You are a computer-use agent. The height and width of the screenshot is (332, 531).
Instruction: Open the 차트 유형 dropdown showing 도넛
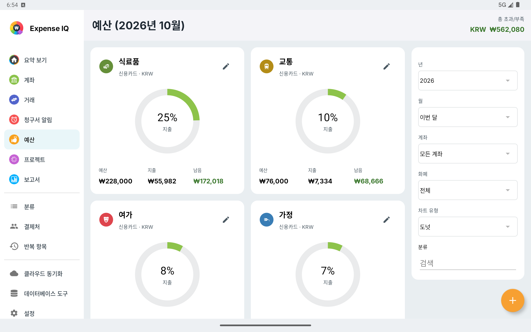point(468,227)
